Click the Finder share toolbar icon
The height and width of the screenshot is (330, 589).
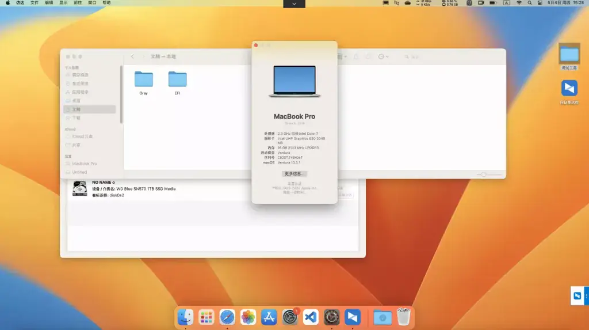pos(356,56)
